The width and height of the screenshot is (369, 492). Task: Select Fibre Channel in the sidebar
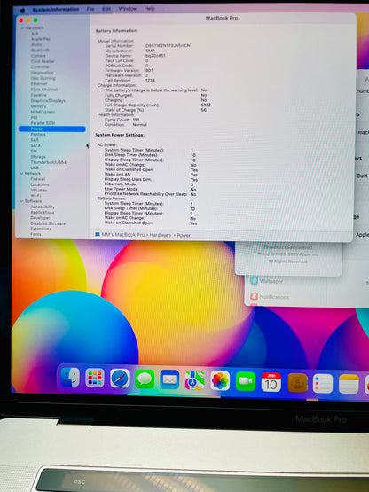(44, 90)
